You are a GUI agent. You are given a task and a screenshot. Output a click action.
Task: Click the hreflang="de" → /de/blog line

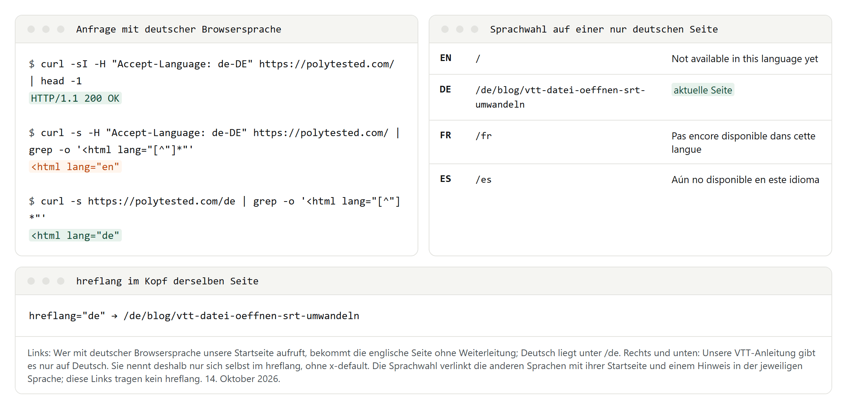(x=194, y=316)
